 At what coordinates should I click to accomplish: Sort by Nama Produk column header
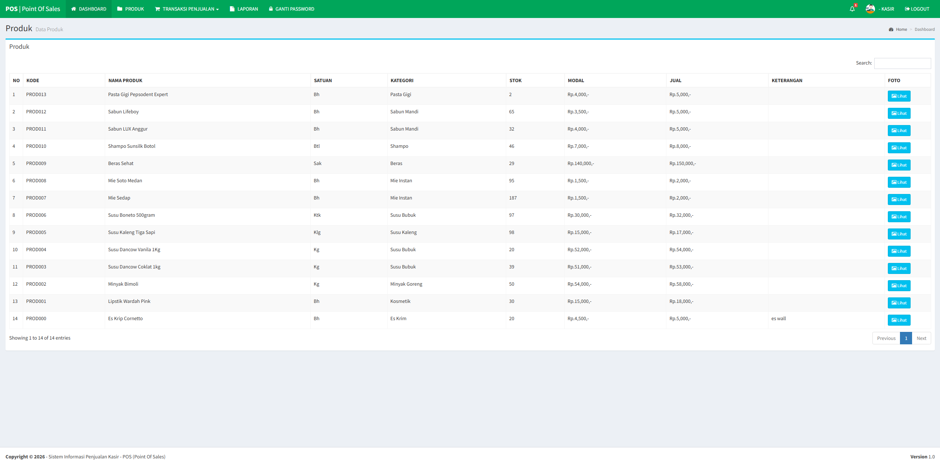125,81
